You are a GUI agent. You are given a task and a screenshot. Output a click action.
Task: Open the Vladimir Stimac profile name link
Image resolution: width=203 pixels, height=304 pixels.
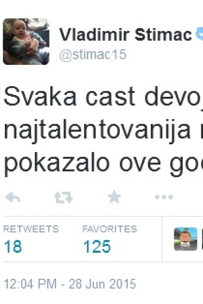(125, 34)
